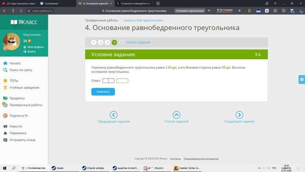Go to Предыдущее задание arrow
Screen dimensions: 305x172
tap(113, 115)
